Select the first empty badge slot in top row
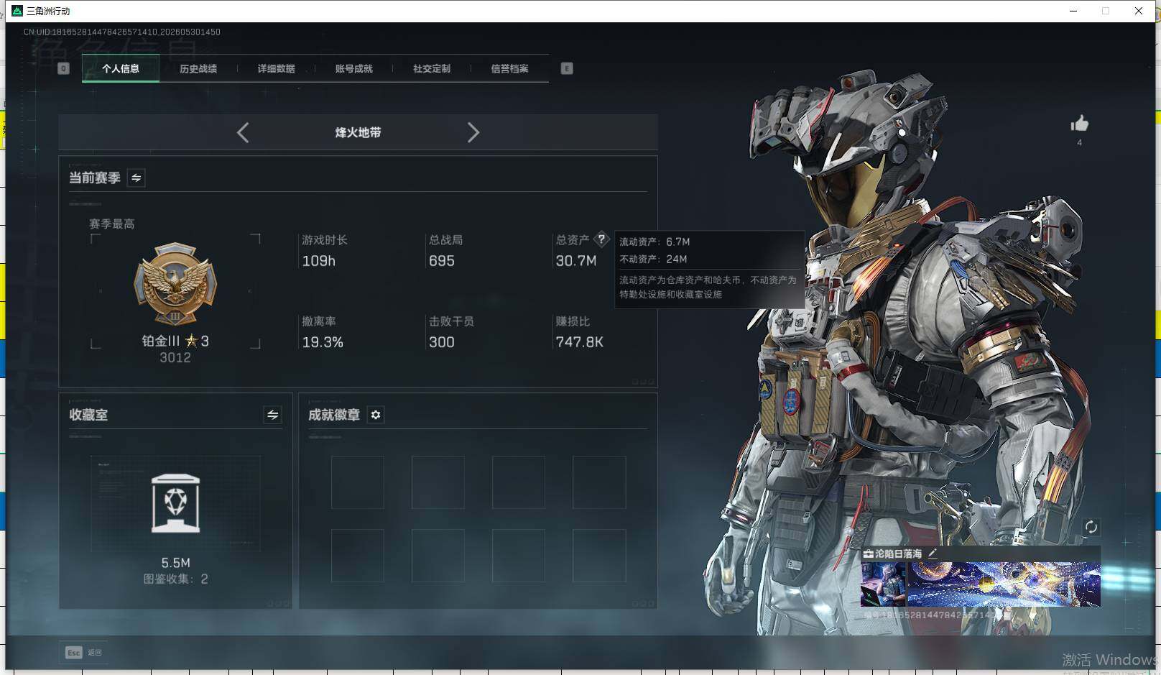This screenshot has height=675, width=1161. (357, 482)
